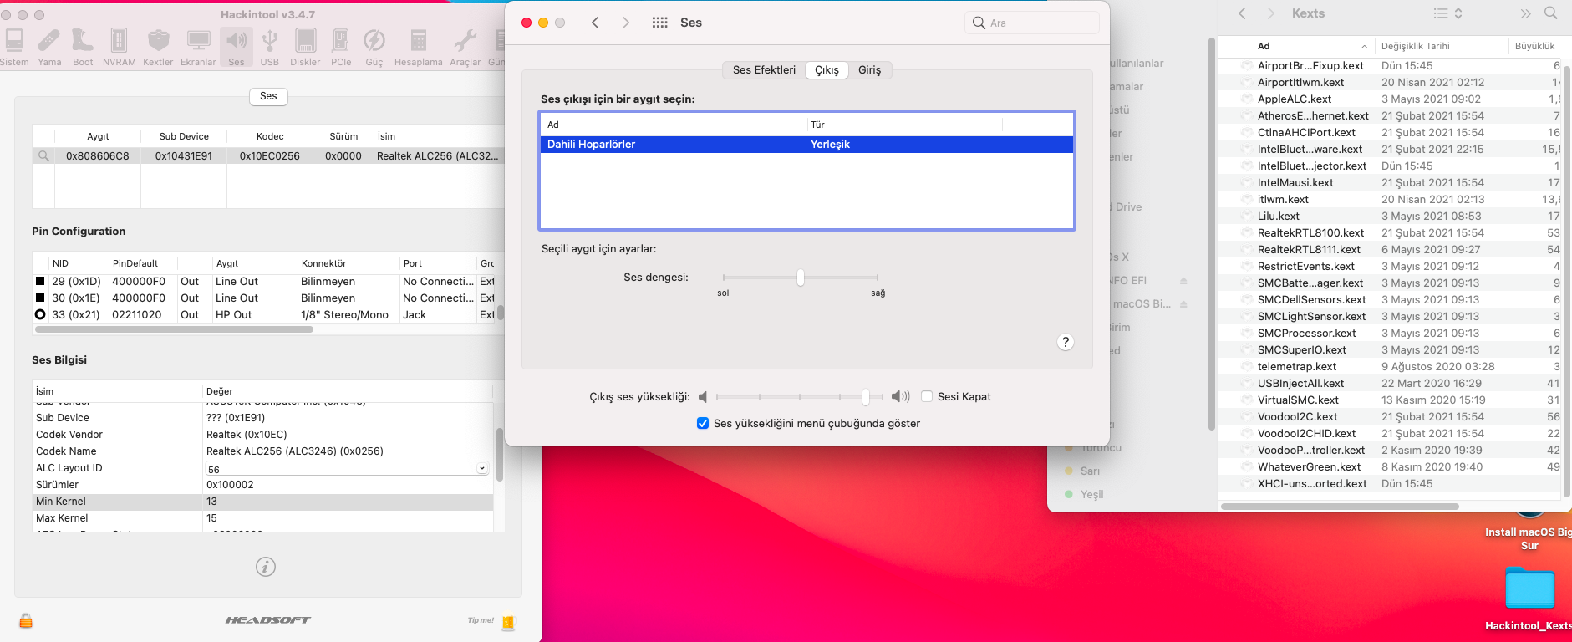Select the Min Kernel row in Ses Bilgisi
The height and width of the screenshot is (642, 1572).
tap(262, 502)
